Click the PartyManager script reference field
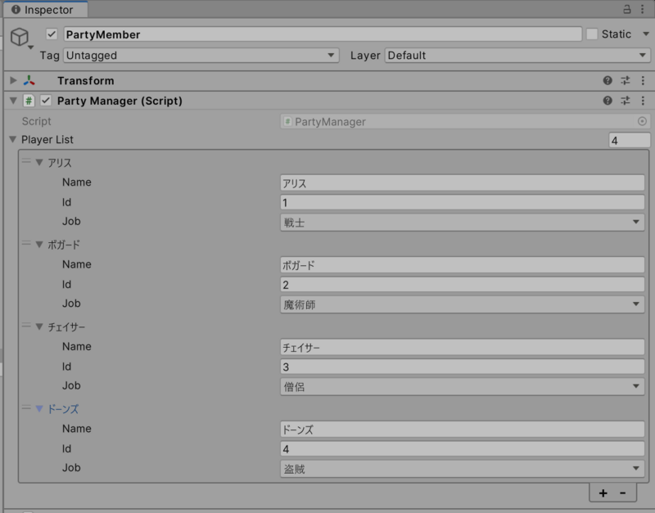Screen dimensions: 655x513 click(x=465, y=121)
